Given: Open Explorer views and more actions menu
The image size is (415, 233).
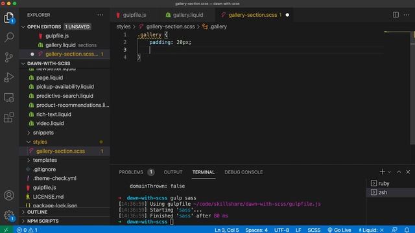Looking at the screenshot, I should tap(101, 15).
